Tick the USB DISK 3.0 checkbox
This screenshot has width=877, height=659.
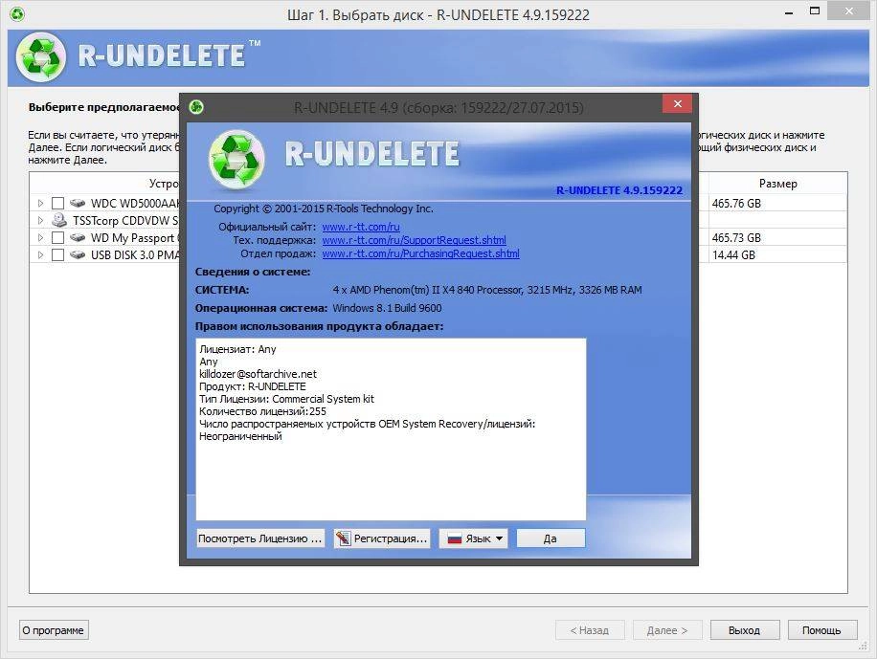point(57,254)
